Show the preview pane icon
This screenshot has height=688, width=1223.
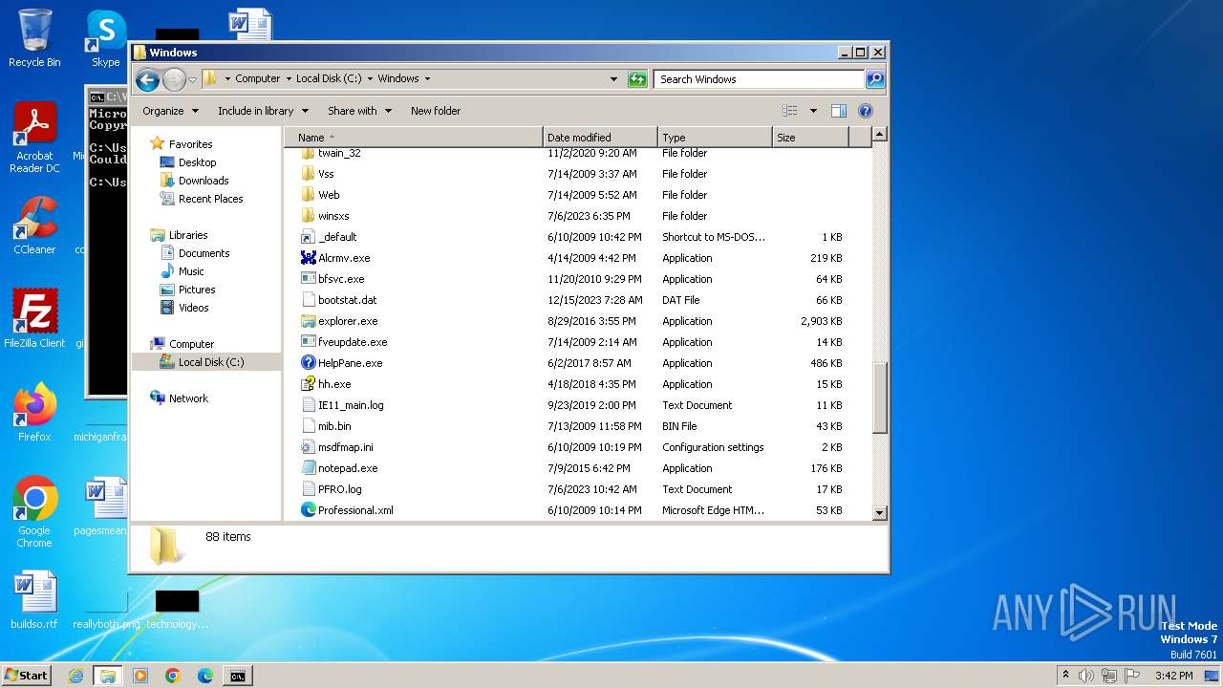tap(838, 111)
